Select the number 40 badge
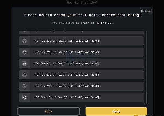 click(25, 97)
